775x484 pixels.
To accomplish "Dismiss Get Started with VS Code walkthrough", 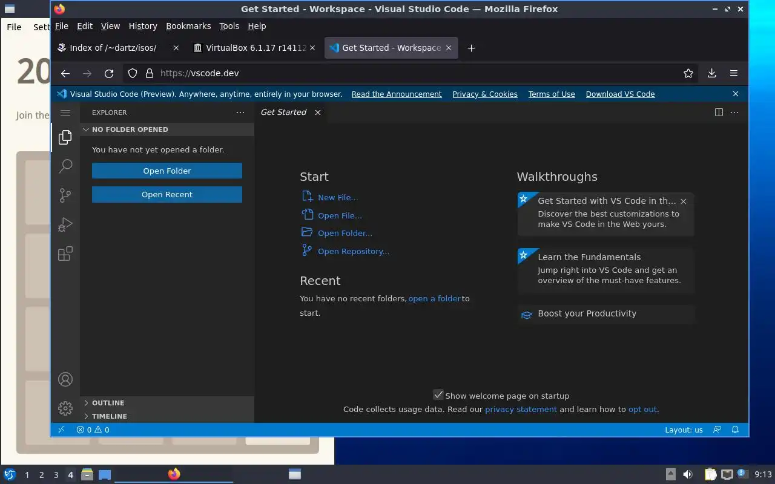I will (x=684, y=201).
